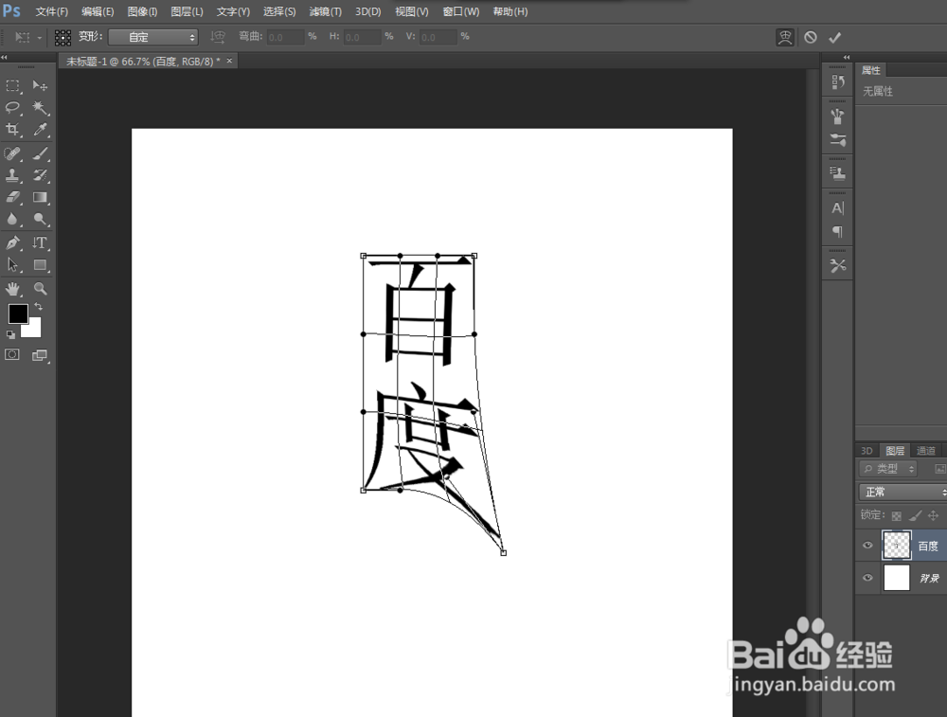Screen dimensions: 947x717
Task: Commit the warp transform with checkmark
Action: coord(834,38)
